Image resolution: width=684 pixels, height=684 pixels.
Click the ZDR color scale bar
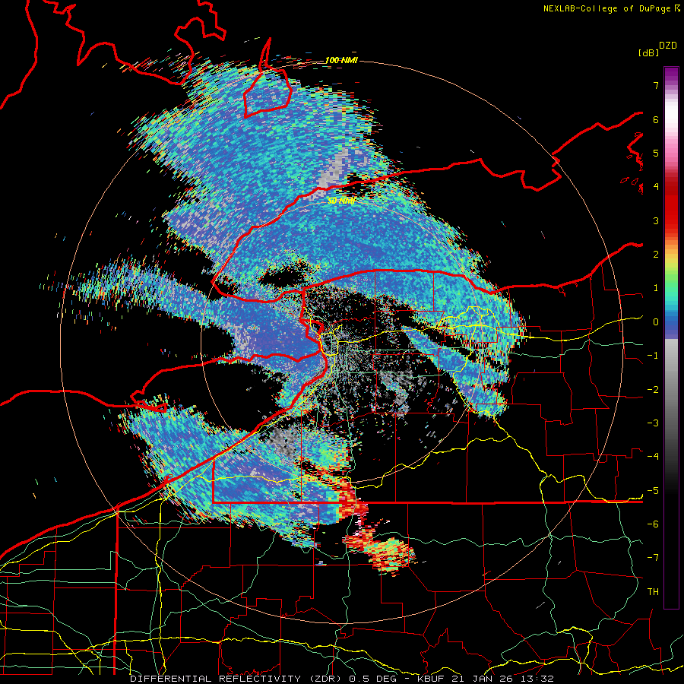point(671,337)
